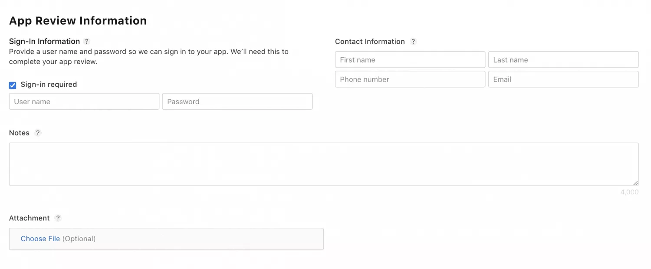The image size is (651, 269).
Task: Click the Notes label
Action: click(x=19, y=133)
